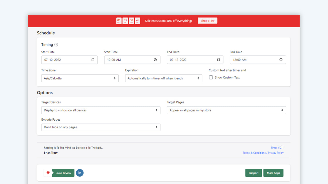328x184 pixels.
Task: Click the Support button
Action: (253, 173)
